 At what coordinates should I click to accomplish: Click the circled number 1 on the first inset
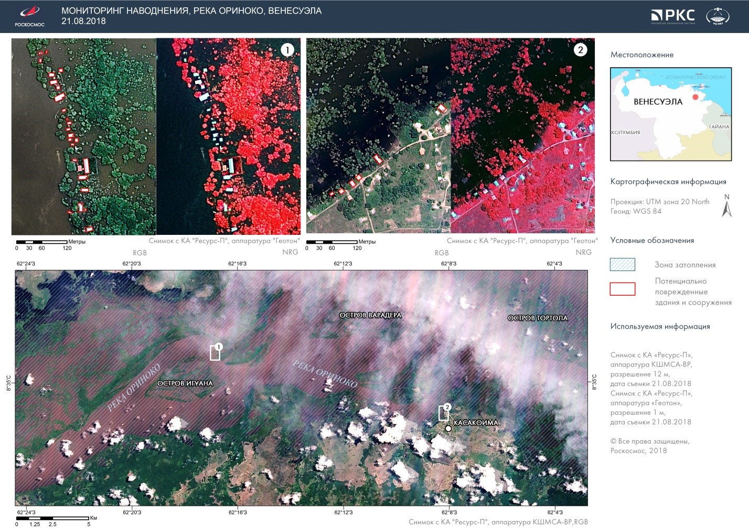click(287, 50)
